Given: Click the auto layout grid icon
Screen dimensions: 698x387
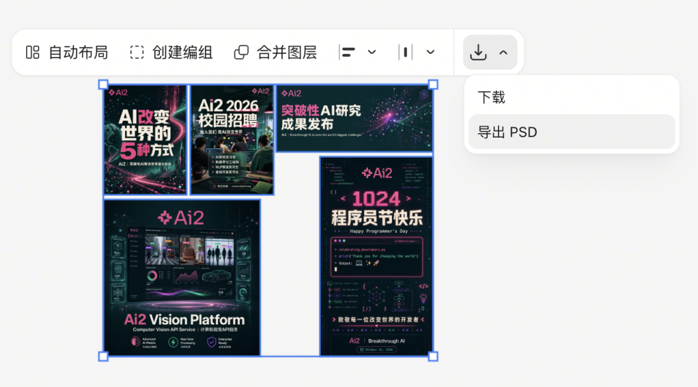Looking at the screenshot, I should (33, 52).
